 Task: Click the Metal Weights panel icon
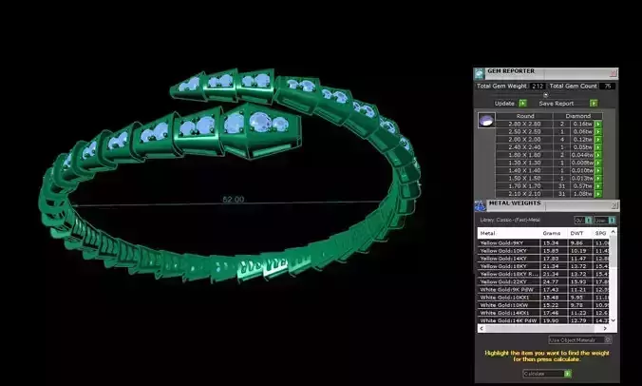coord(480,205)
